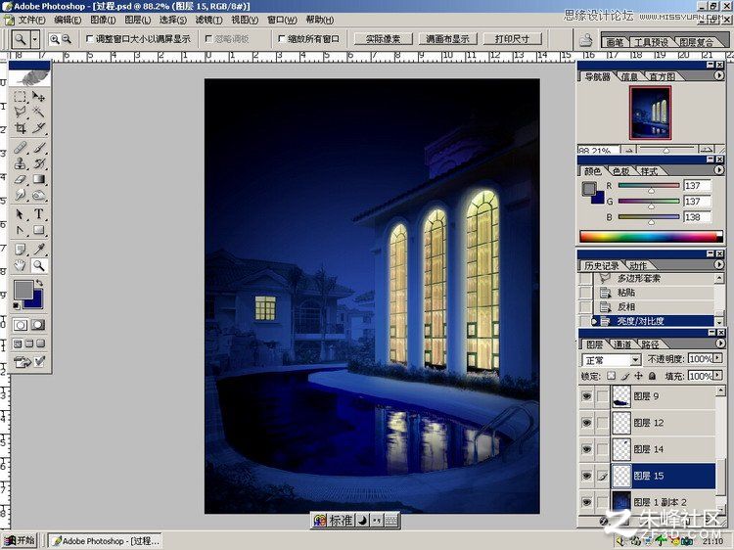Select the Eyedropper tool
This screenshot has height=550, width=734.
(39, 250)
